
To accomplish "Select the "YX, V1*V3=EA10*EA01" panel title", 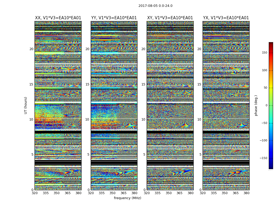I will tap(226, 18).
